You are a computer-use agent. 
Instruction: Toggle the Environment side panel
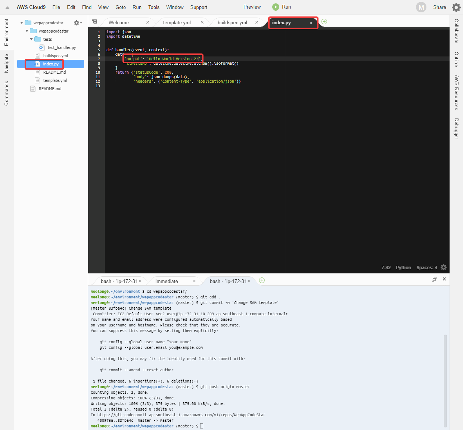coord(6,33)
